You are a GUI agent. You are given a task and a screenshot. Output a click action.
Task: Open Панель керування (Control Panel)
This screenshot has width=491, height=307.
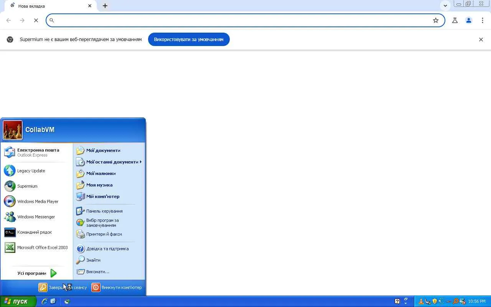click(109, 211)
